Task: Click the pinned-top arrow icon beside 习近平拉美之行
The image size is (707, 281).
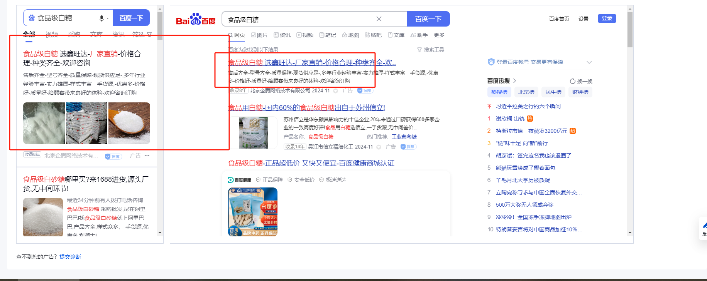Action: pyautogui.click(x=489, y=106)
